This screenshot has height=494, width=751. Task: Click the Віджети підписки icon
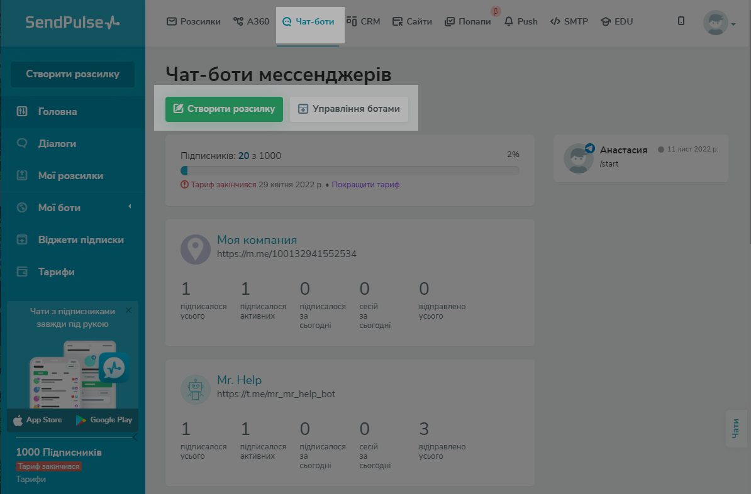point(22,239)
